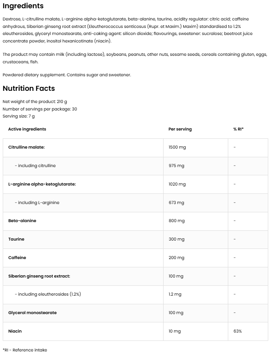Click the Citrulline malate row label
This screenshot has width=271, height=355.
tap(27, 147)
